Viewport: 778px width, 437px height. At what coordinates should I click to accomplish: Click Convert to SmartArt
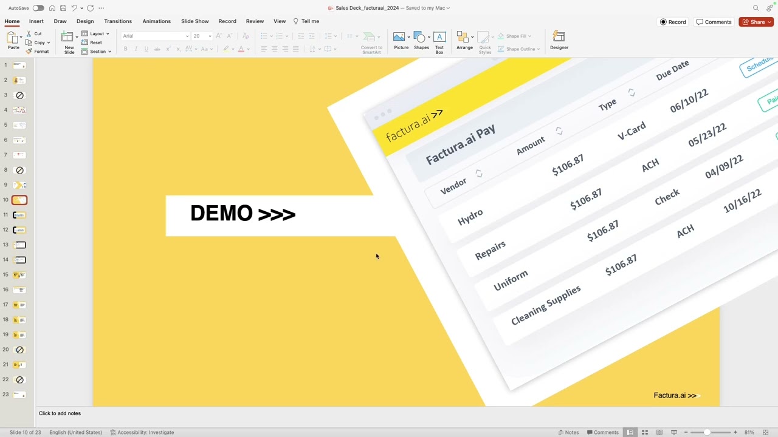pos(371,43)
